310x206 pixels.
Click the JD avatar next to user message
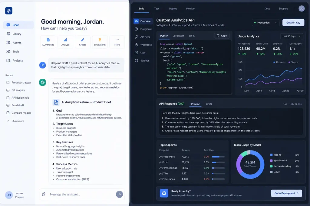(42, 65)
